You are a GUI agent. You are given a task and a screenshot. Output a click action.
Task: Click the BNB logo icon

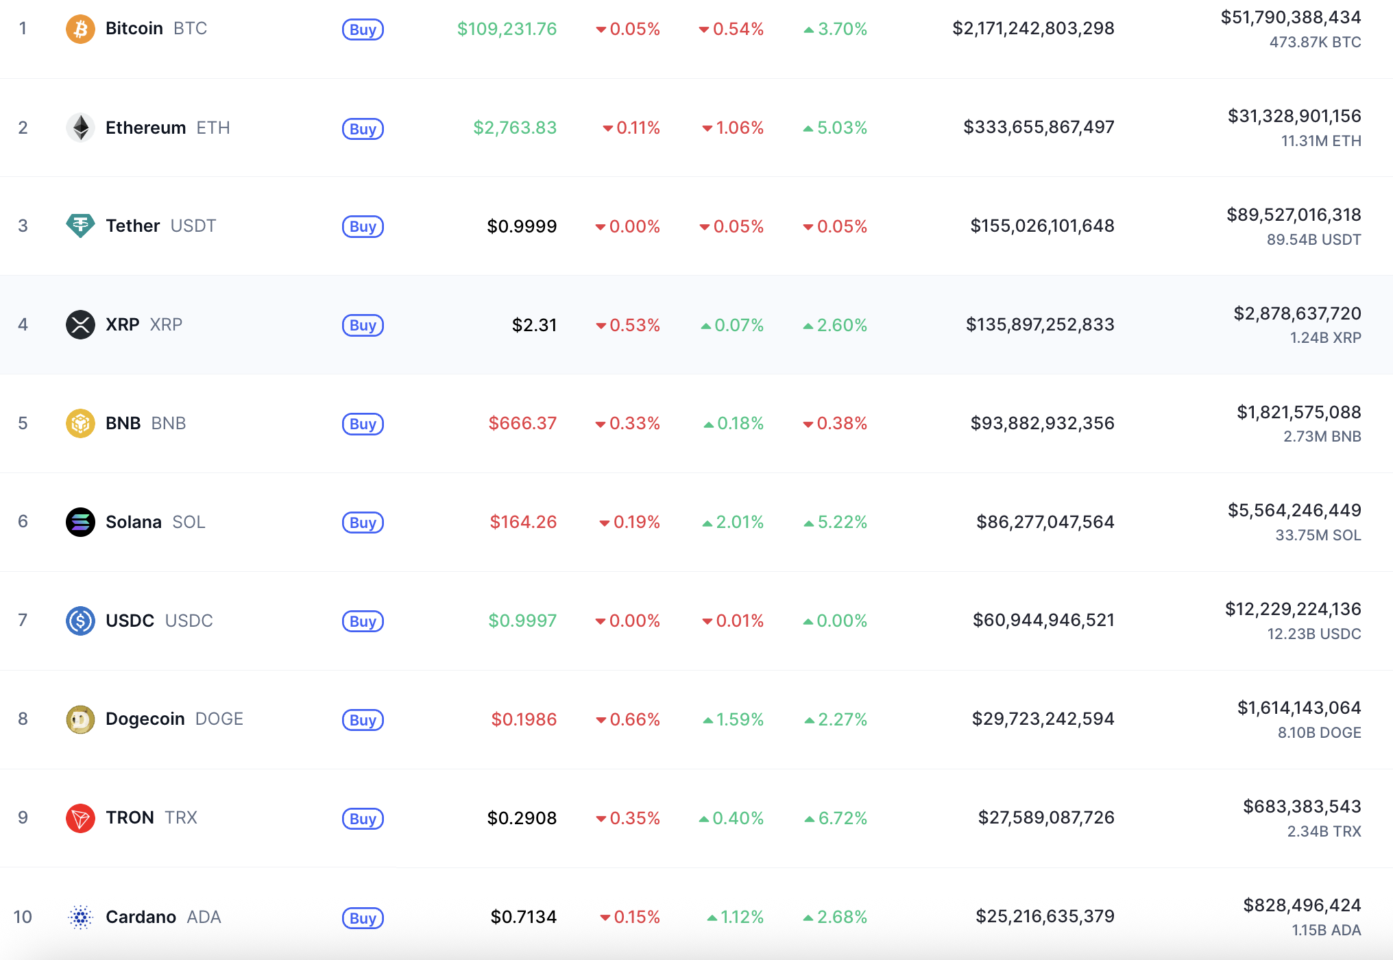(x=80, y=423)
